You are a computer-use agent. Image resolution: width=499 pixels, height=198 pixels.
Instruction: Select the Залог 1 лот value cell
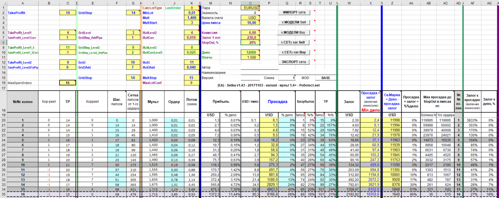[250, 38]
